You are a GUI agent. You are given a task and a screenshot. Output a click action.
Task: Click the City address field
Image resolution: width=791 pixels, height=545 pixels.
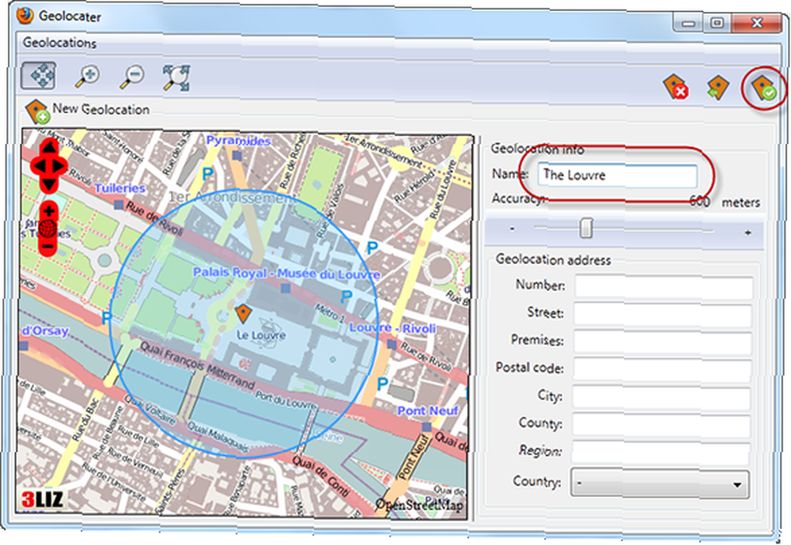click(x=661, y=397)
